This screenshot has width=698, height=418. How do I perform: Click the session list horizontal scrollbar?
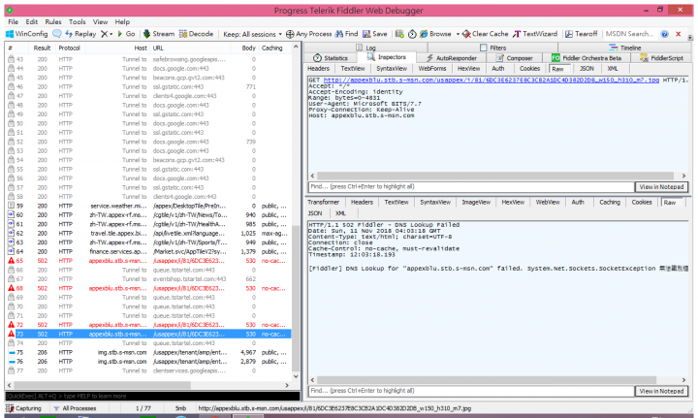pos(148,385)
